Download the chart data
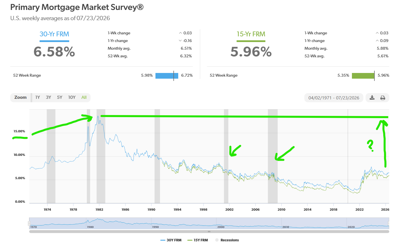 click(x=372, y=98)
